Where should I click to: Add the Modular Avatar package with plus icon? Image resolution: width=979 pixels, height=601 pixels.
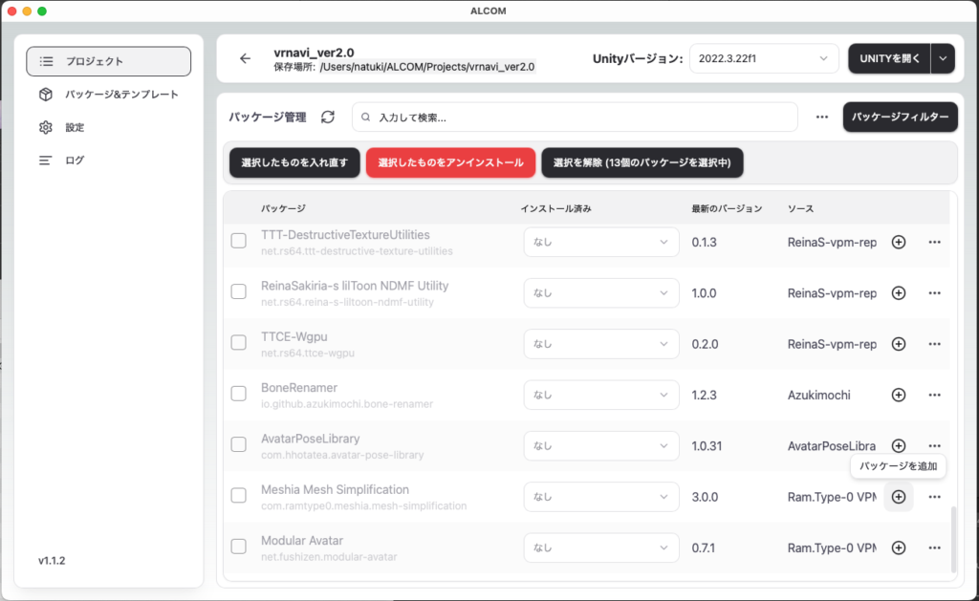(898, 547)
